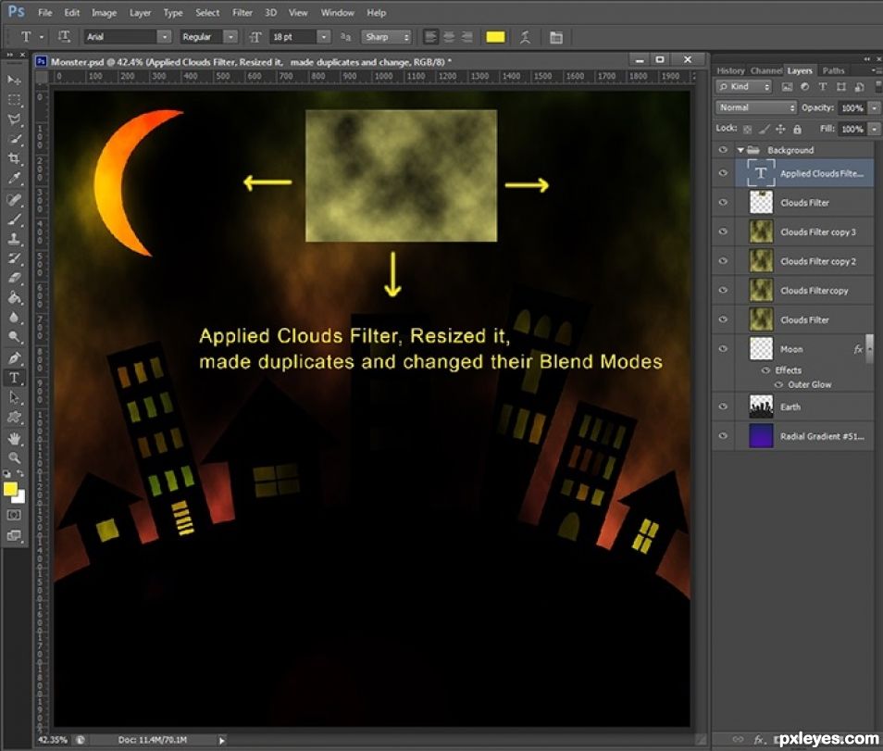
Task: Lock image pixels
Action: [765, 129]
